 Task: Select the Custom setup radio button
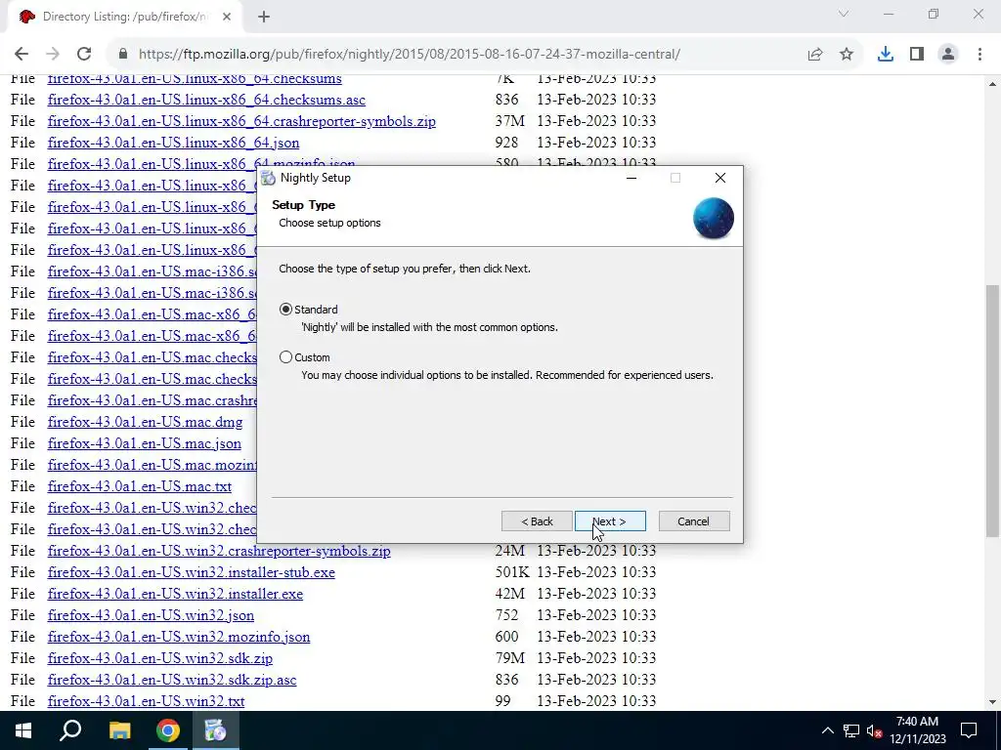(286, 357)
